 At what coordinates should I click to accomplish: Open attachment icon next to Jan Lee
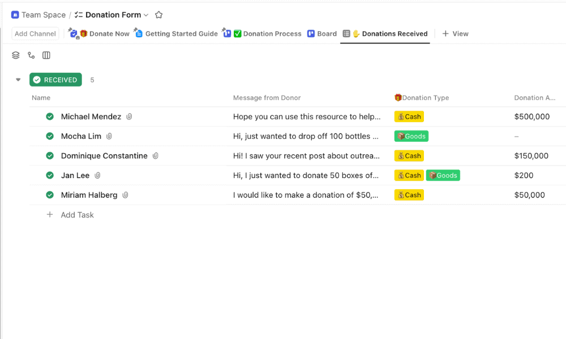pos(97,176)
